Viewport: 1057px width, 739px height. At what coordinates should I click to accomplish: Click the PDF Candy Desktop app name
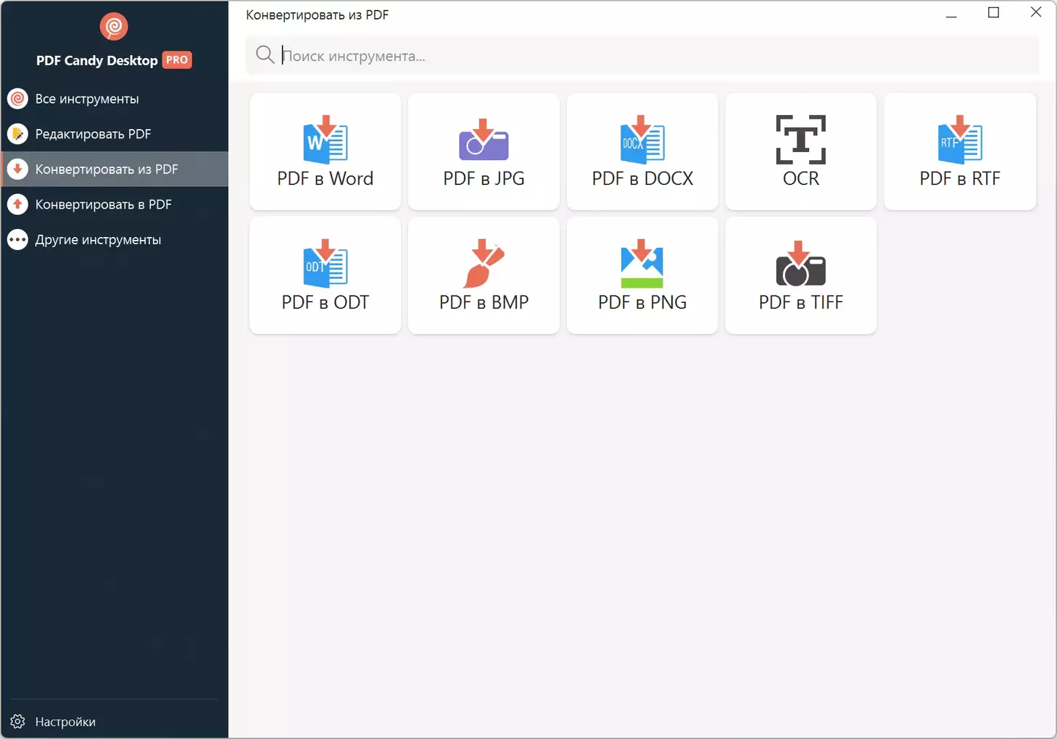(97, 61)
